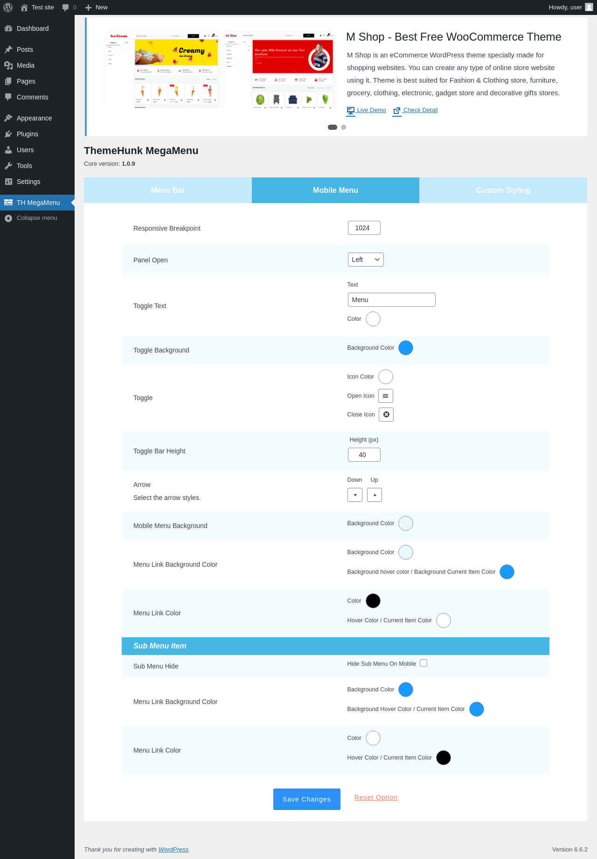Open the Appearance menu

click(x=37, y=118)
